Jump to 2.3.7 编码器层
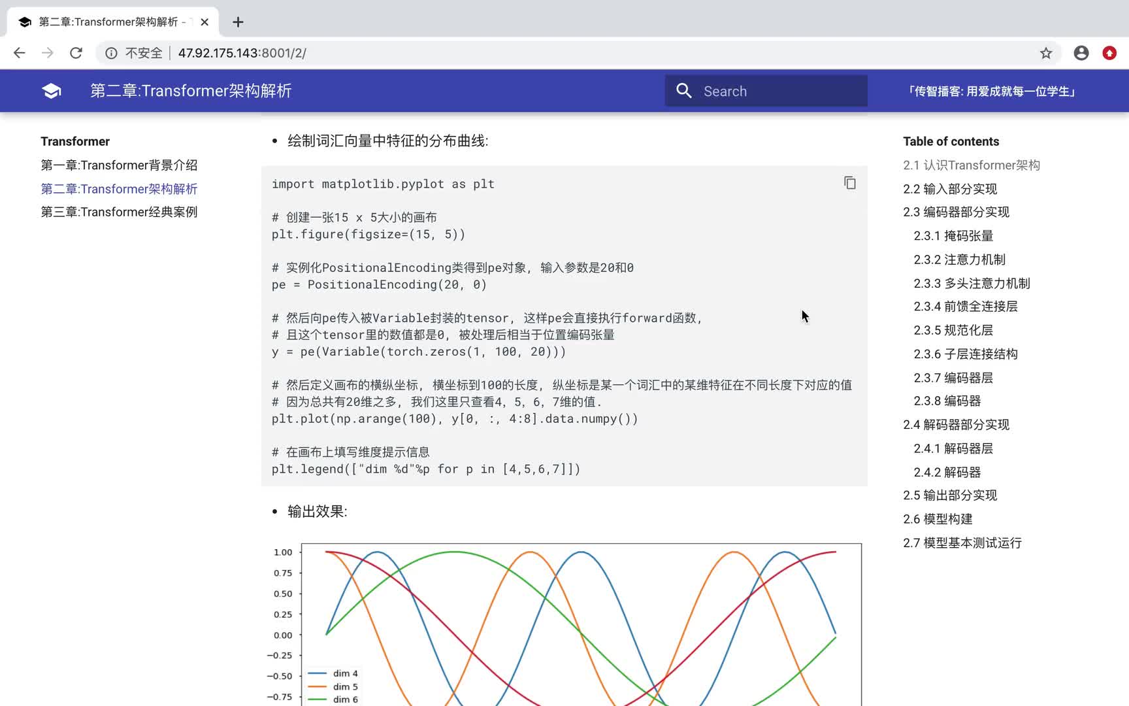Screen dimensions: 1129x706 (953, 378)
